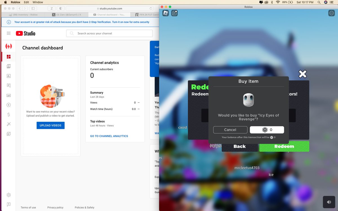Click 'Sat 10:17 PM' clock
Viewport: 338px width, 211px height.
point(305,2)
